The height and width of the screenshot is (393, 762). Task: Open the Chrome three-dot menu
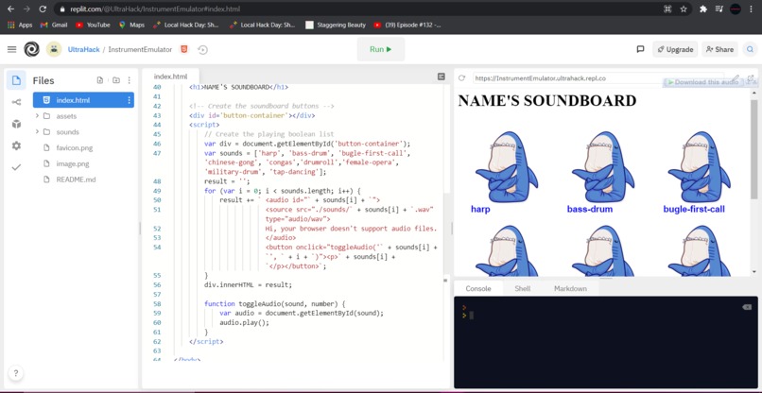pyautogui.click(x=752, y=9)
